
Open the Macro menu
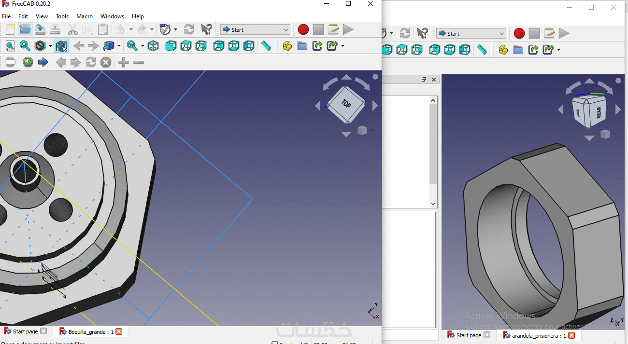pos(85,16)
